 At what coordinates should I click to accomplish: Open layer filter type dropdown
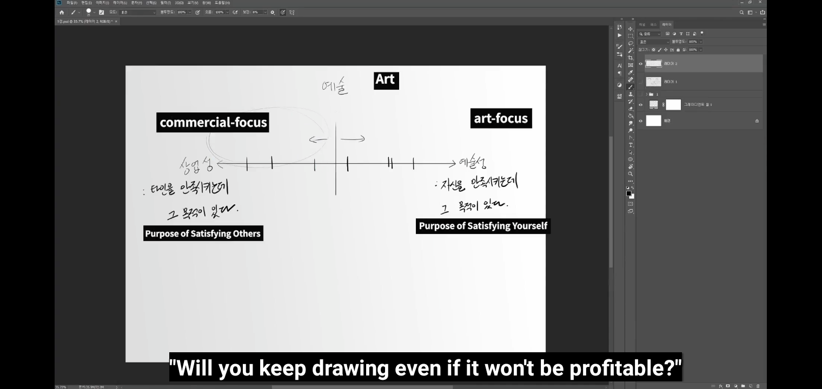649,34
